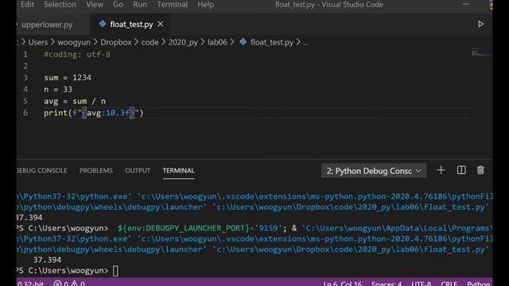Click the print f-string code line

click(x=94, y=113)
